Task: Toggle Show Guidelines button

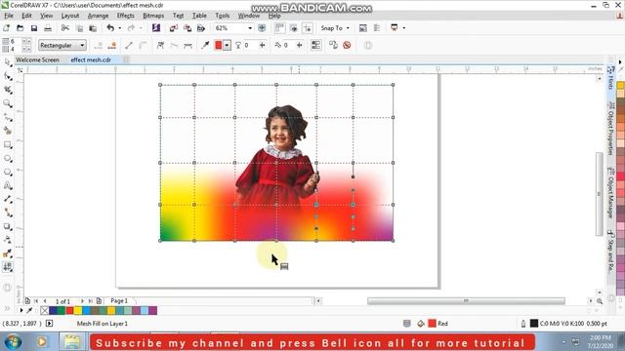Action: coord(308,28)
